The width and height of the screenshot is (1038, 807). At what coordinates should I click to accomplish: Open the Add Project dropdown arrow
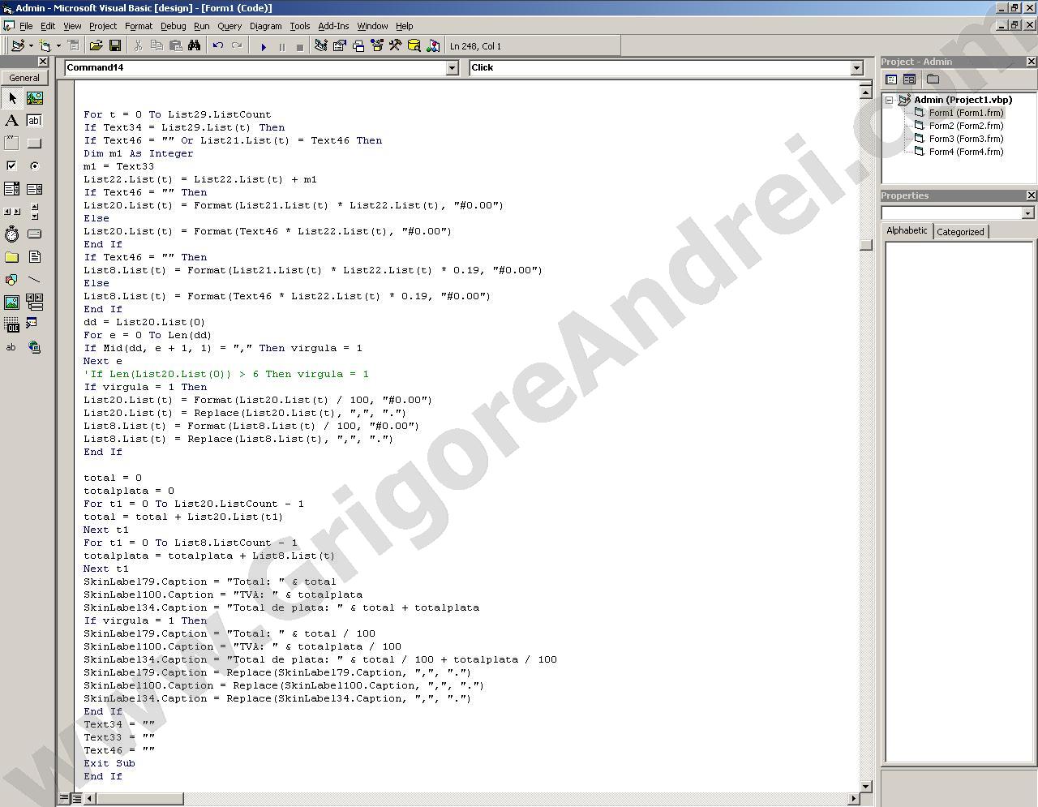pos(31,46)
